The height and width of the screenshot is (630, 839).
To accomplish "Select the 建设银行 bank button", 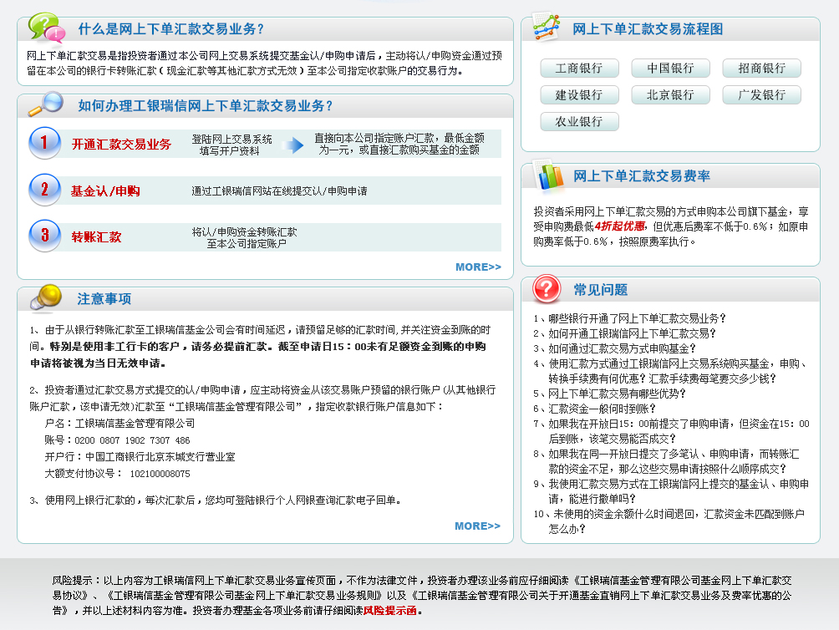I will (x=579, y=94).
